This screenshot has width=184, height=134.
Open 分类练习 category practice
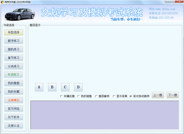tap(13, 66)
